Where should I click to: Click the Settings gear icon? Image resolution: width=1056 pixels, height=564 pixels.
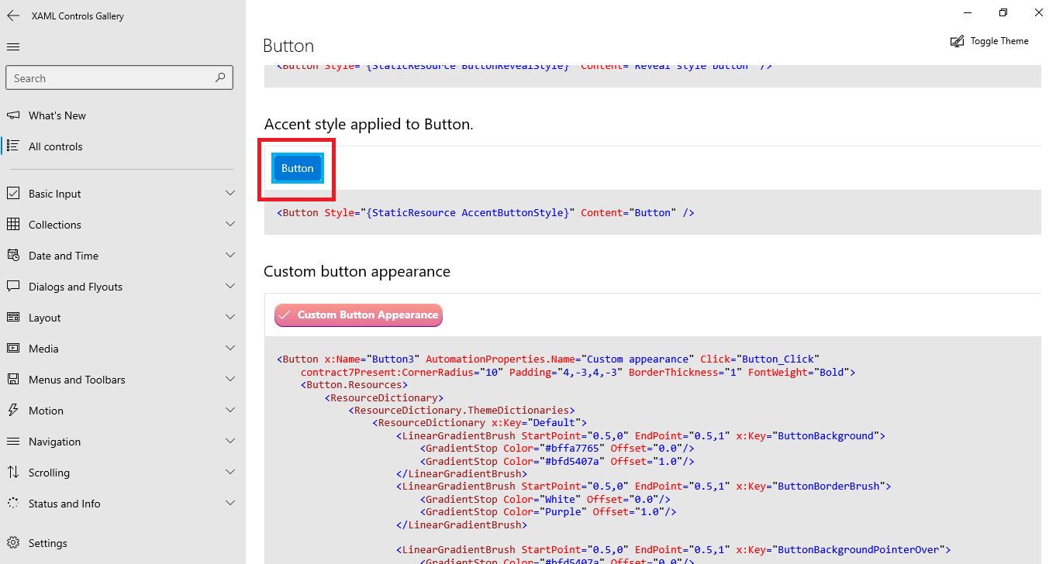(x=13, y=542)
